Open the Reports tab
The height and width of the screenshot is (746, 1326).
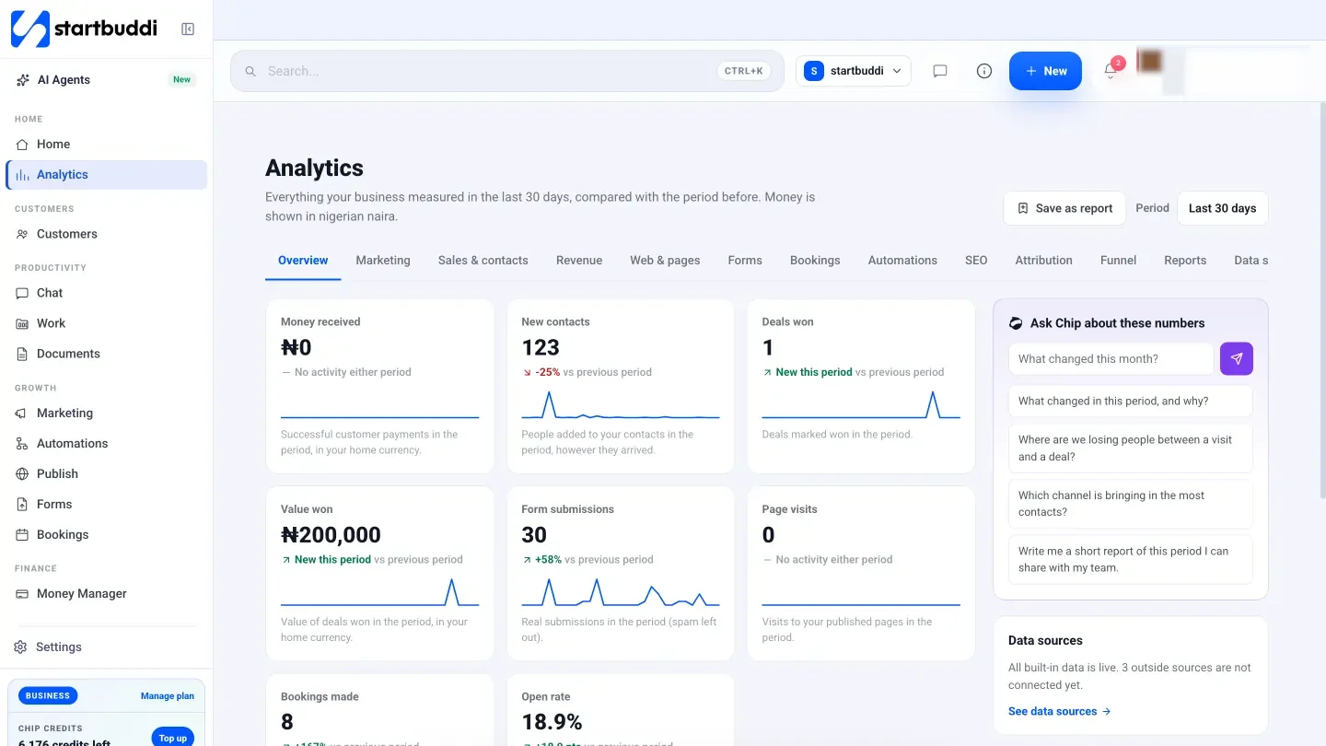[1185, 261]
